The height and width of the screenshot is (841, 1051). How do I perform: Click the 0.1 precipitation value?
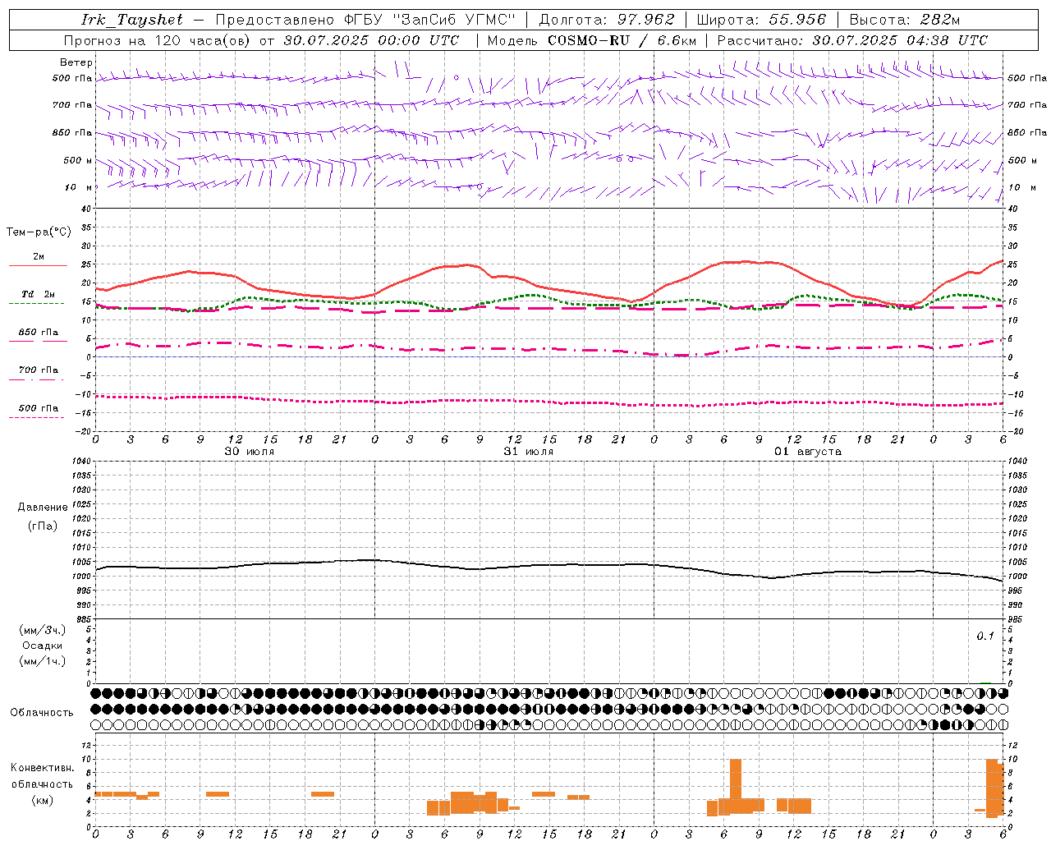(985, 636)
